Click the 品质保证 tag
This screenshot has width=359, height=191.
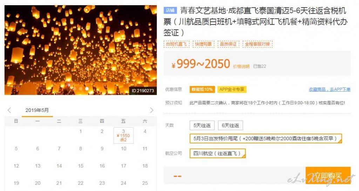click(228, 44)
